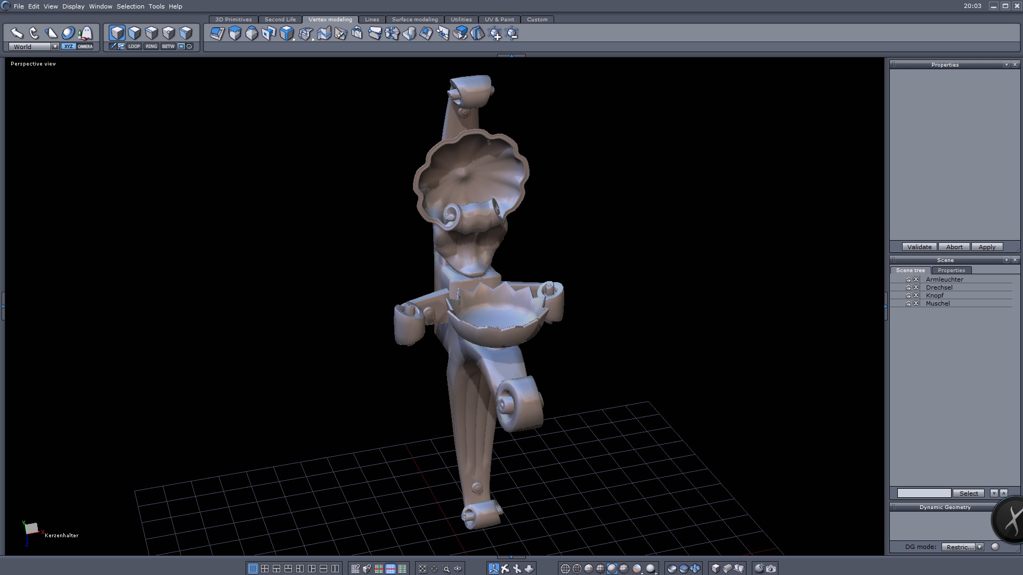
Task: Toggle the XYZ axis mode
Action: coord(68,46)
